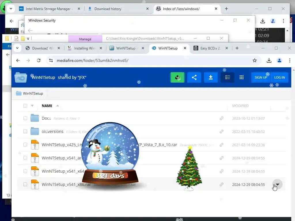This screenshot has width=295, height=221.
Task: Open downloads icon in front Chrome toolbar
Action: [269, 60]
